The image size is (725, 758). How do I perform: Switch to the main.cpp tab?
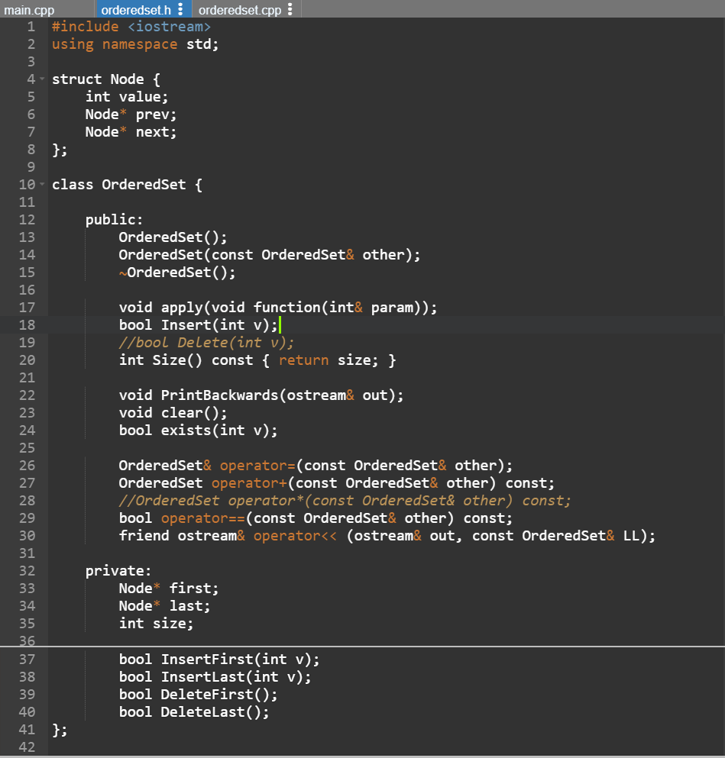click(31, 9)
